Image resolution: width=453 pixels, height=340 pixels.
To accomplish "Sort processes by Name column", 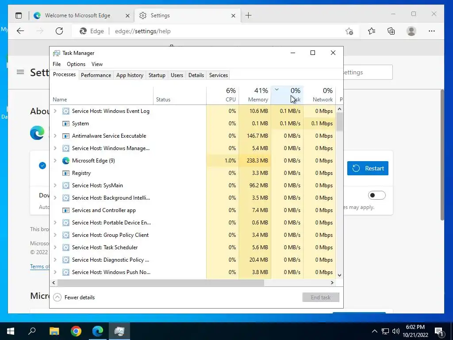I will (x=102, y=95).
